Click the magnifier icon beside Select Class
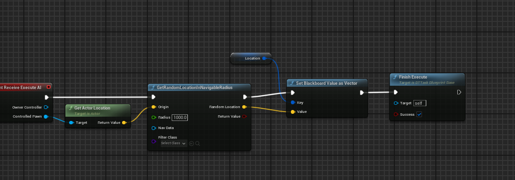515x180 pixels. 198,143
